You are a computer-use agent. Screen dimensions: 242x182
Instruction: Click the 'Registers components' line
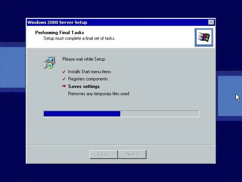click(88, 79)
